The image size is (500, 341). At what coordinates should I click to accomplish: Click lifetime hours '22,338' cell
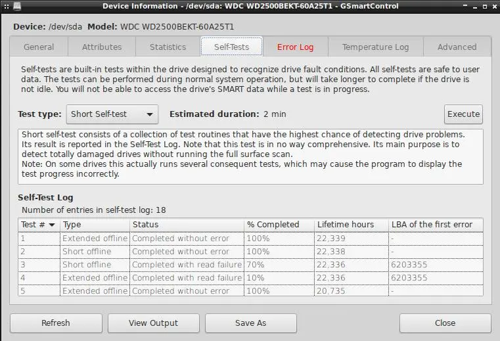[352, 252]
